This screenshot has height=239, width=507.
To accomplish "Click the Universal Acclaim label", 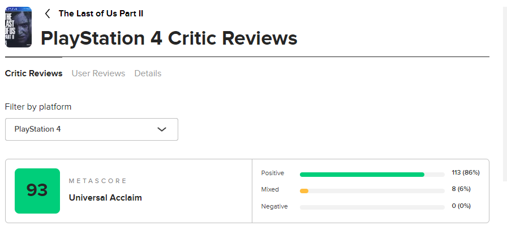I will coord(105,198).
